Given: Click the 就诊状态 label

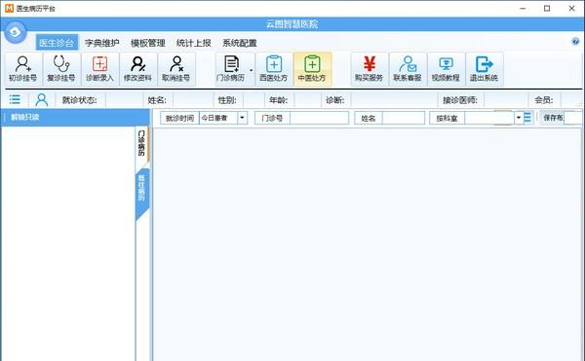Looking at the screenshot, I should click(x=80, y=100).
